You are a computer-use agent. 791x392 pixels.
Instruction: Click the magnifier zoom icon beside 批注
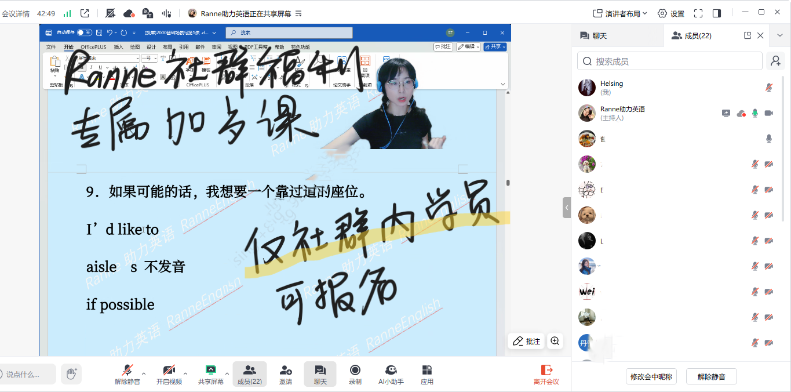pyautogui.click(x=555, y=342)
